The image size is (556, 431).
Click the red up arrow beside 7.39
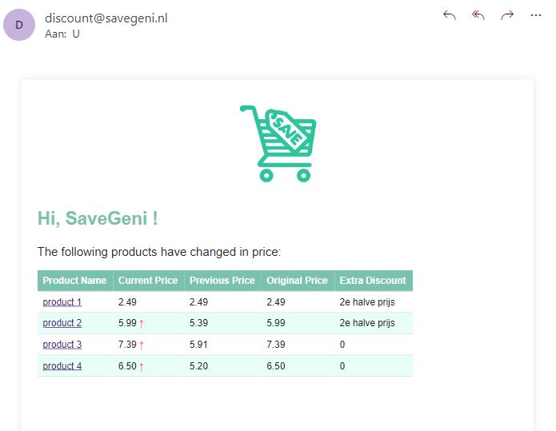point(142,345)
